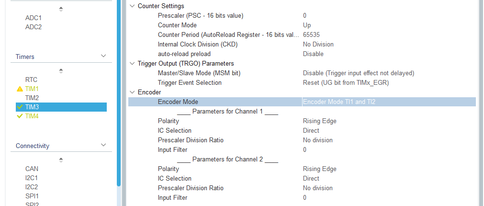Open Encoder Mode TI1 and TI2 dropdown
The image size is (484, 206).
click(389, 102)
